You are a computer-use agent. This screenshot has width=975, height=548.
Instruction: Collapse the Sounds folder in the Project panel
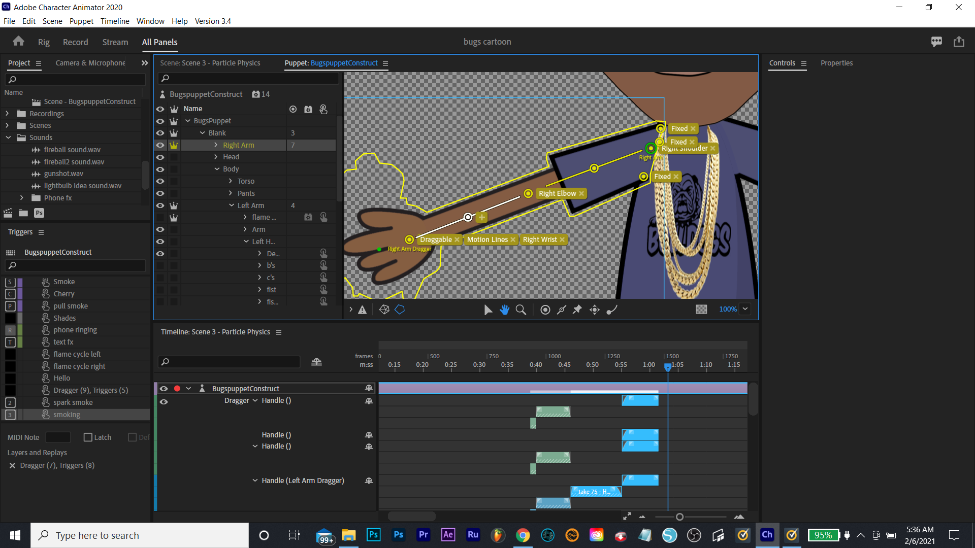pos(8,137)
